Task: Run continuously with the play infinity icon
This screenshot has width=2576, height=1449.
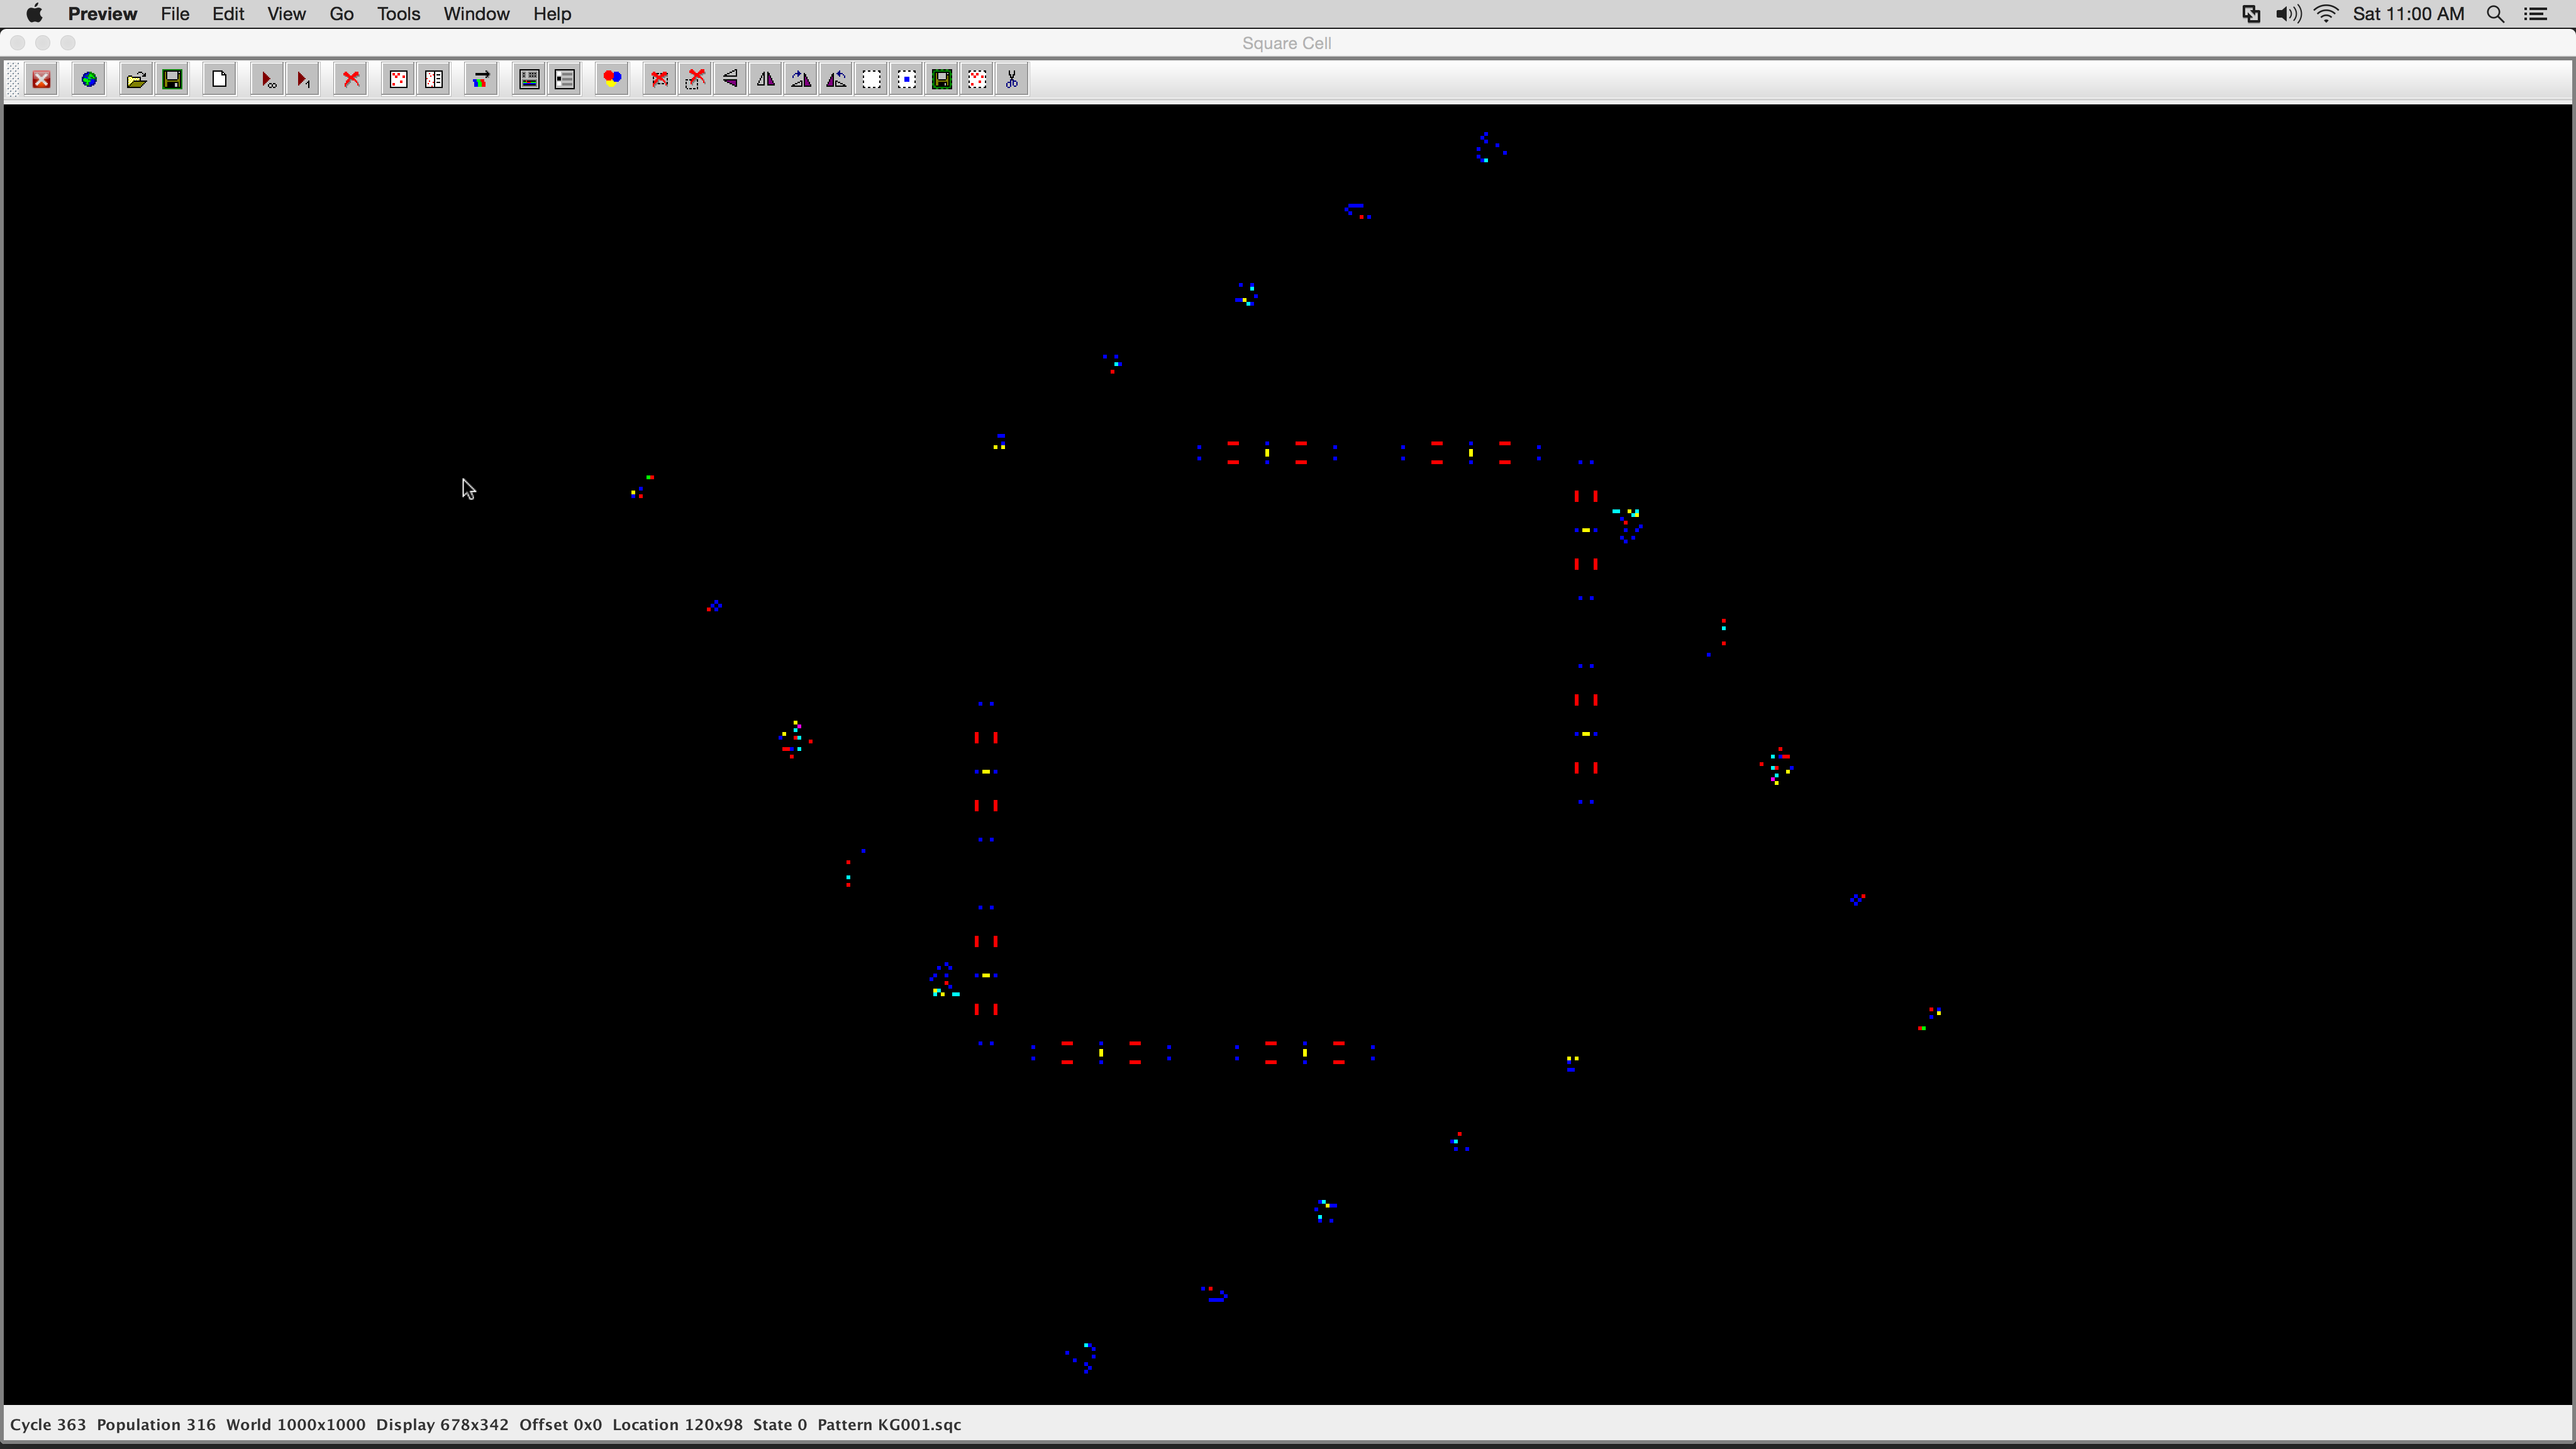Action: click(x=268, y=80)
